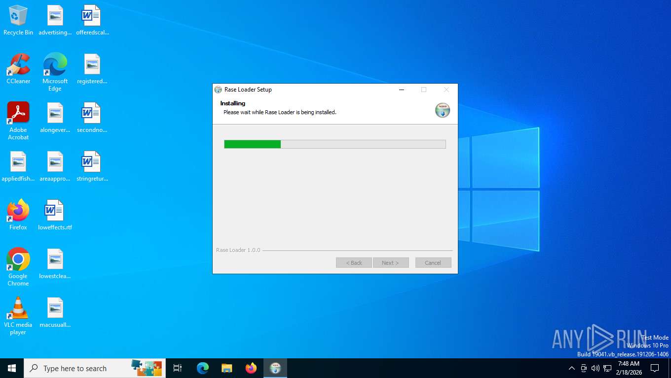Open the Adobe Acrobat shortcut

tap(18, 121)
